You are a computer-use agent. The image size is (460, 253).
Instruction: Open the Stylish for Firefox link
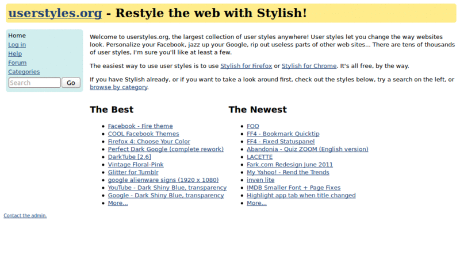coord(246,66)
